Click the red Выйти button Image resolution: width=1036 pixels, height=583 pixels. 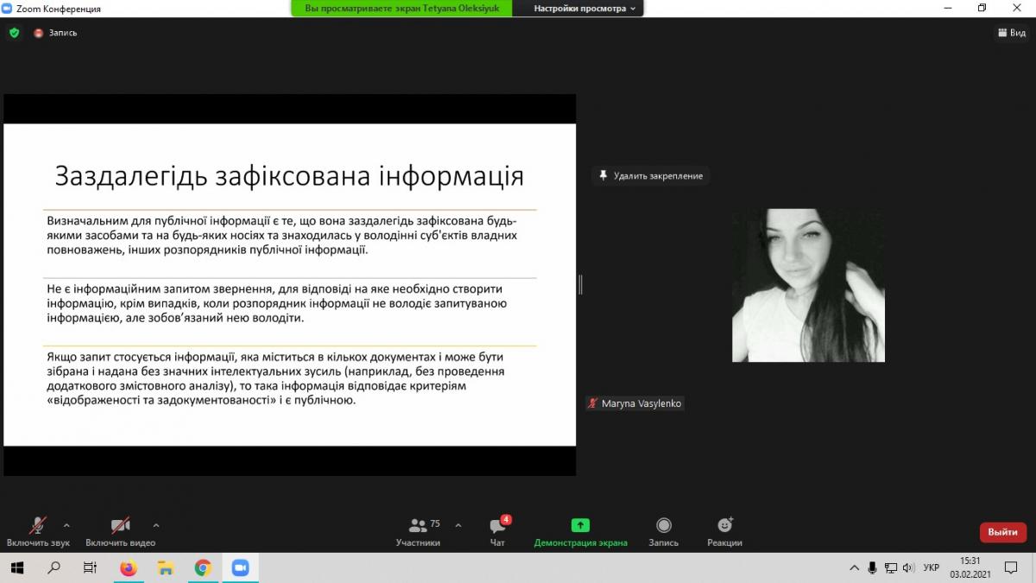pyautogui.click(x=1002, y=532)
